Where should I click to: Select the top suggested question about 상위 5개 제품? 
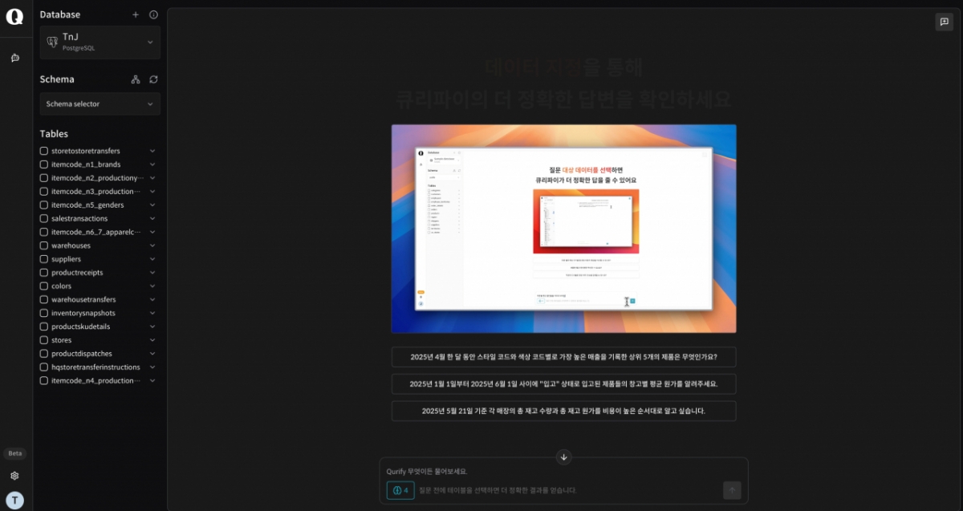click(x=563, y=357)
